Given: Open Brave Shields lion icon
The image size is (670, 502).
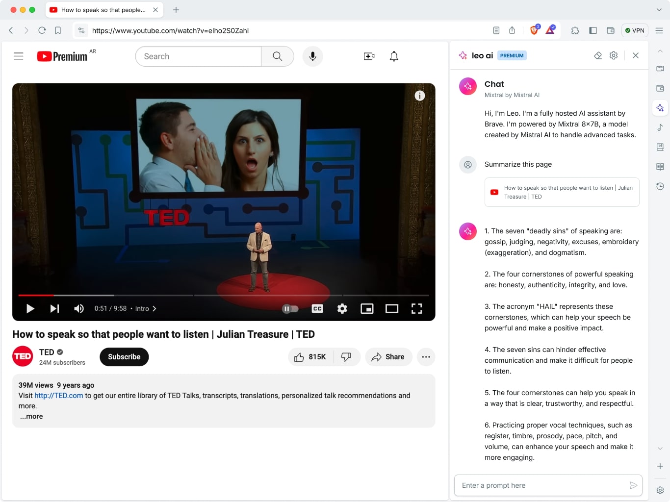Looking at the screenshot, I should (534, 30).
